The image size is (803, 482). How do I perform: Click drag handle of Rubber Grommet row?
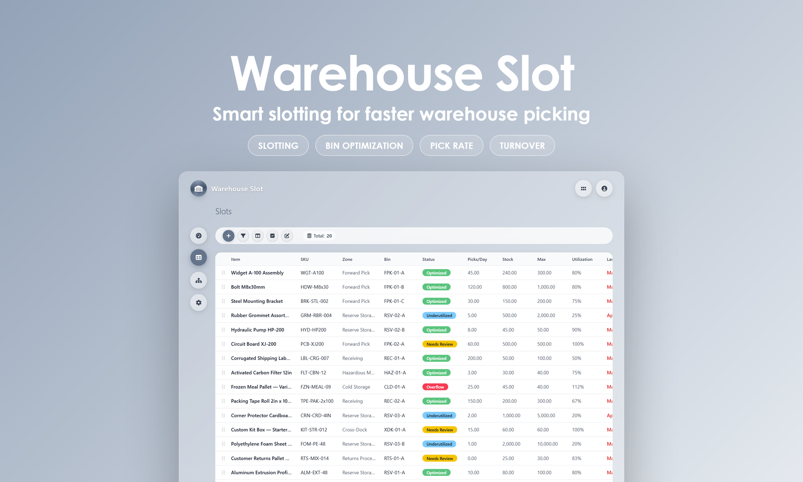click(x=223, y=315)
